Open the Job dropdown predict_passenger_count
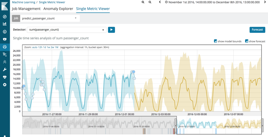 coord(50,19)
